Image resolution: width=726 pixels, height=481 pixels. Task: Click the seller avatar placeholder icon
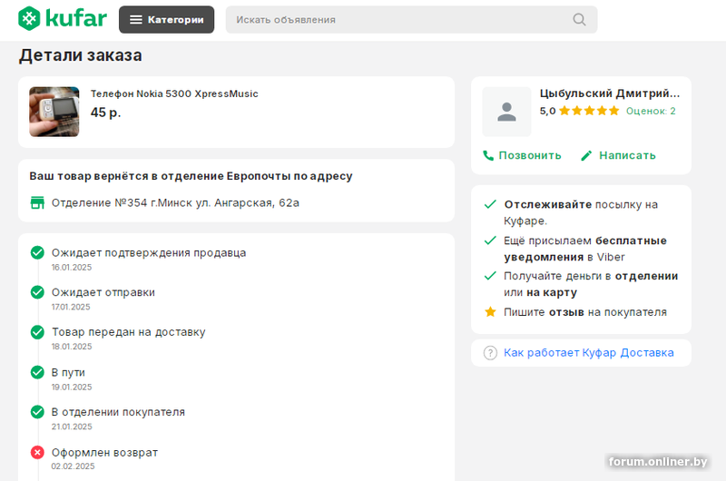pyautogui.click(x=506, y=112)
